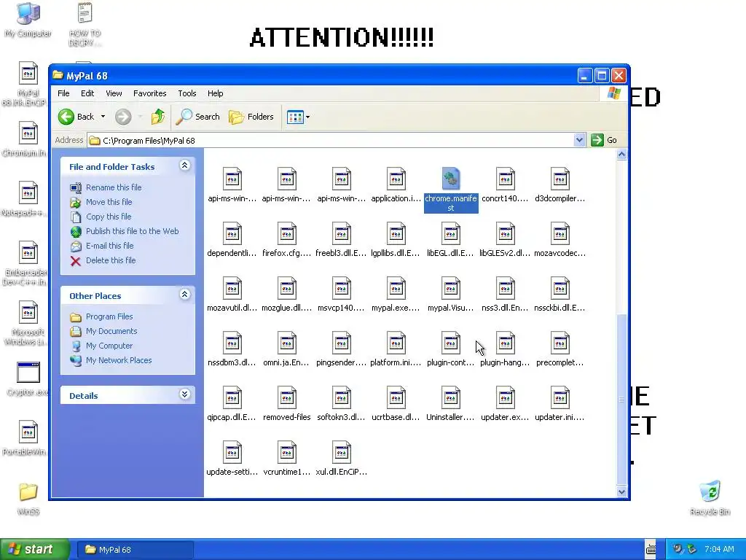Select the dependentli... file icon
The image size is (746, 560).
(232, 233)
